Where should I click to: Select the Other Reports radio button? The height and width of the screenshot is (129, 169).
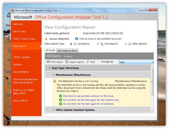point(126,44)
